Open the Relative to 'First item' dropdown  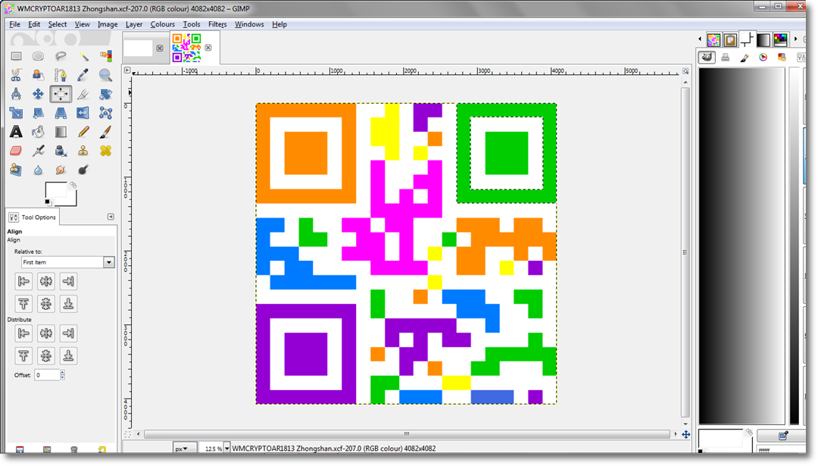coord(67,262)
